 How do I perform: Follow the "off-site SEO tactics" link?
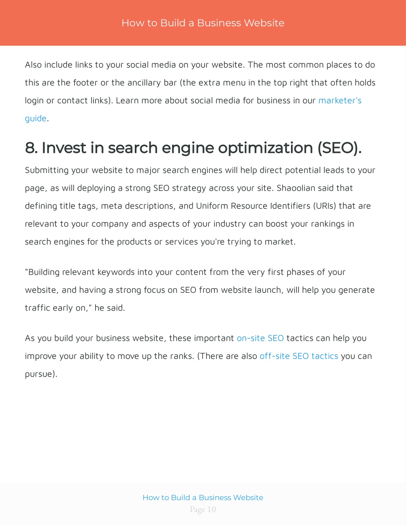click(x=299, y=356)
